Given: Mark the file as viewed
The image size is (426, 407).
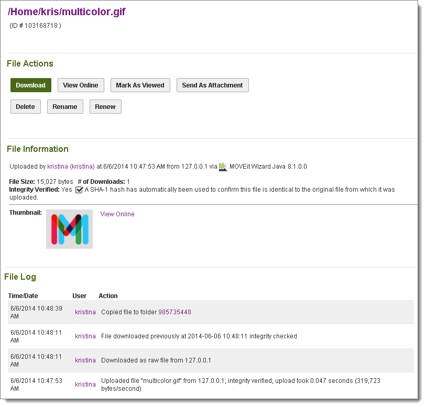Looking at the screenshot, I should (x=140, y=85).
